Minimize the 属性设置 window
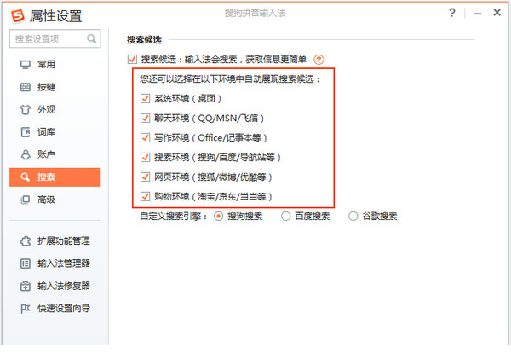This screenshot has height=359, width=511. click(478, 14)
